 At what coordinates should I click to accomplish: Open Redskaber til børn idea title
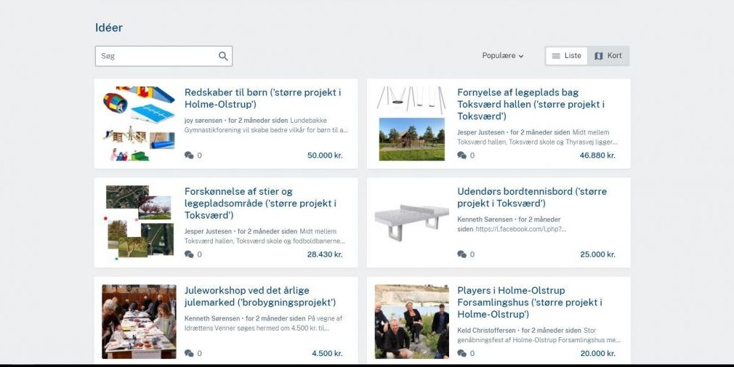click(262, 98)
